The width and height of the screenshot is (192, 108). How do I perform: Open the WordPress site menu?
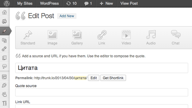(x=49, y=3)
